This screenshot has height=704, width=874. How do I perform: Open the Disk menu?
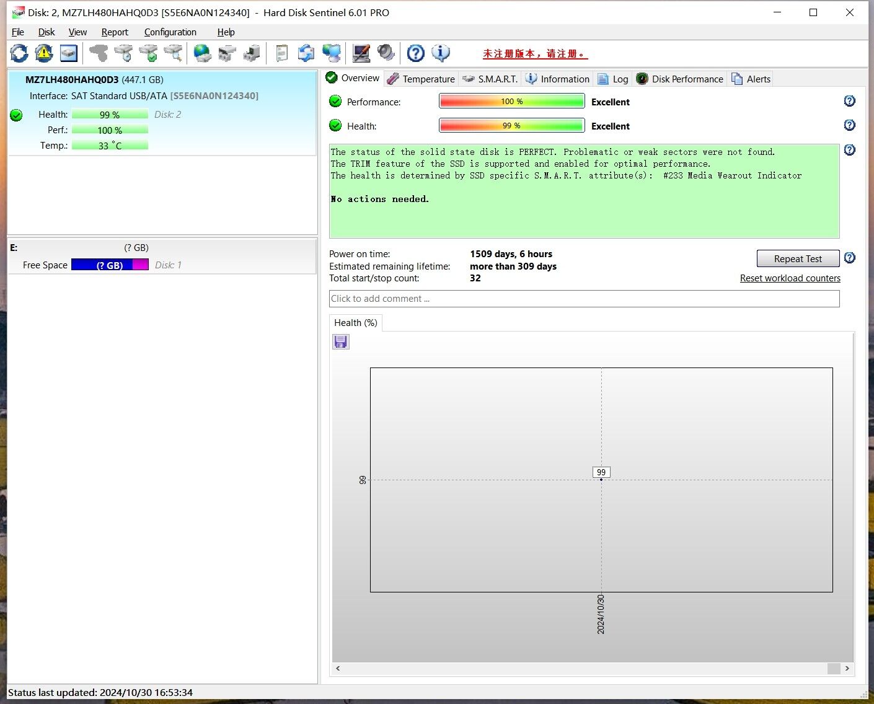(x=46, y=32)
